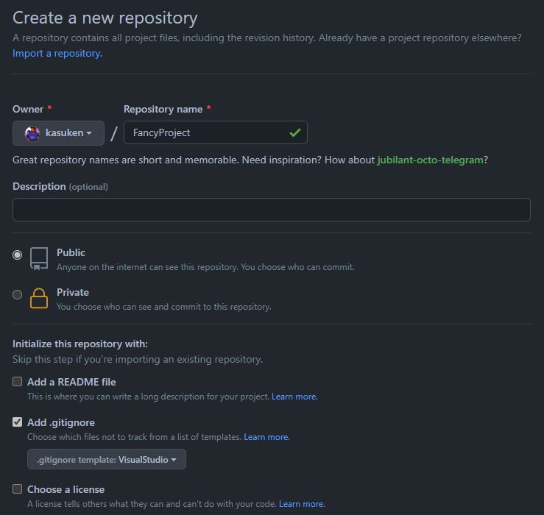
Task: Click into the Description input field
Action: (271, 210)
